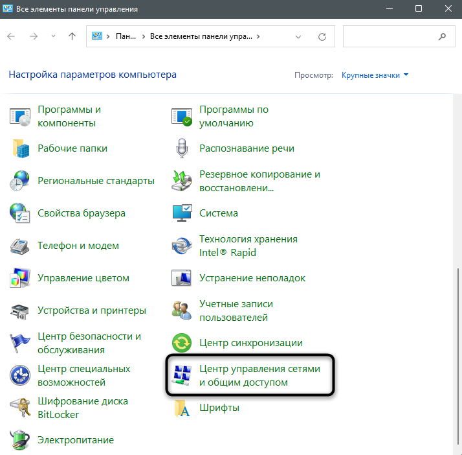The height and width of the screenshot is (455, 462).
Task: Click the search magnifier icon
Action: [x=442, y=36]
